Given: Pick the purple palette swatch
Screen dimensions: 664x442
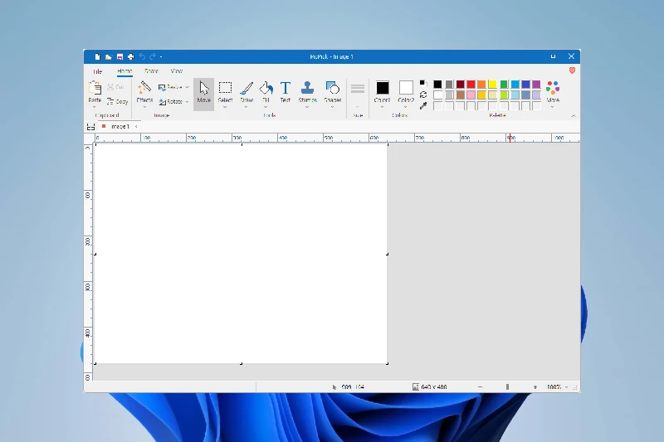Looking at the screenshot, I should pos(536,84).
